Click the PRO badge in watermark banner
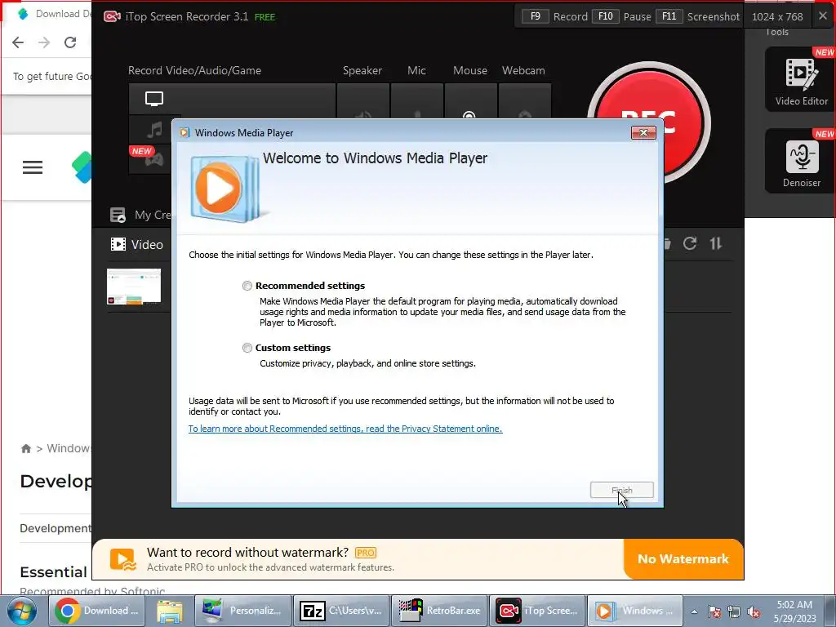The width and height of the screenshot is (836, 627). click(365, 553)
